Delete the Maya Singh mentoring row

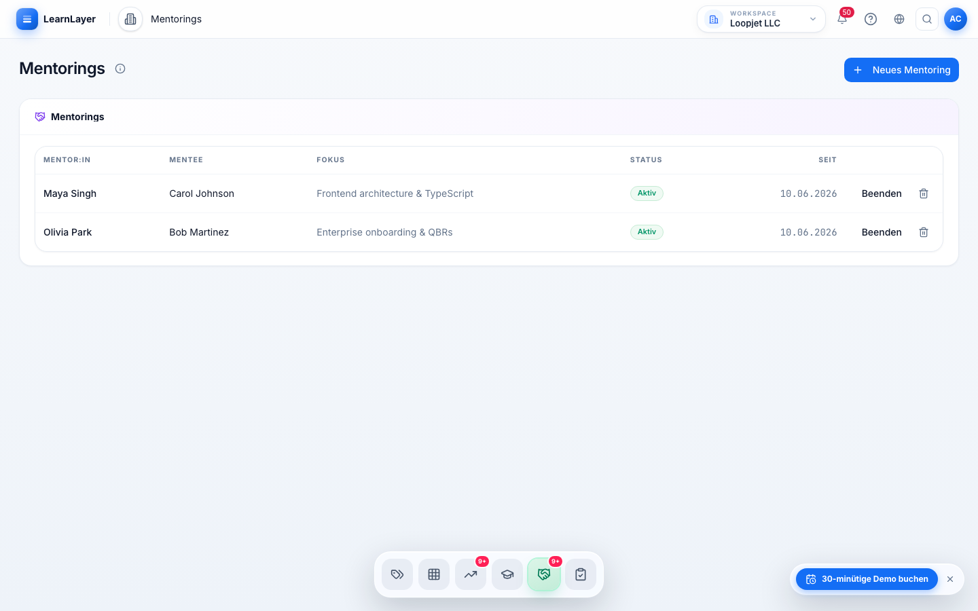pos(924,193)
